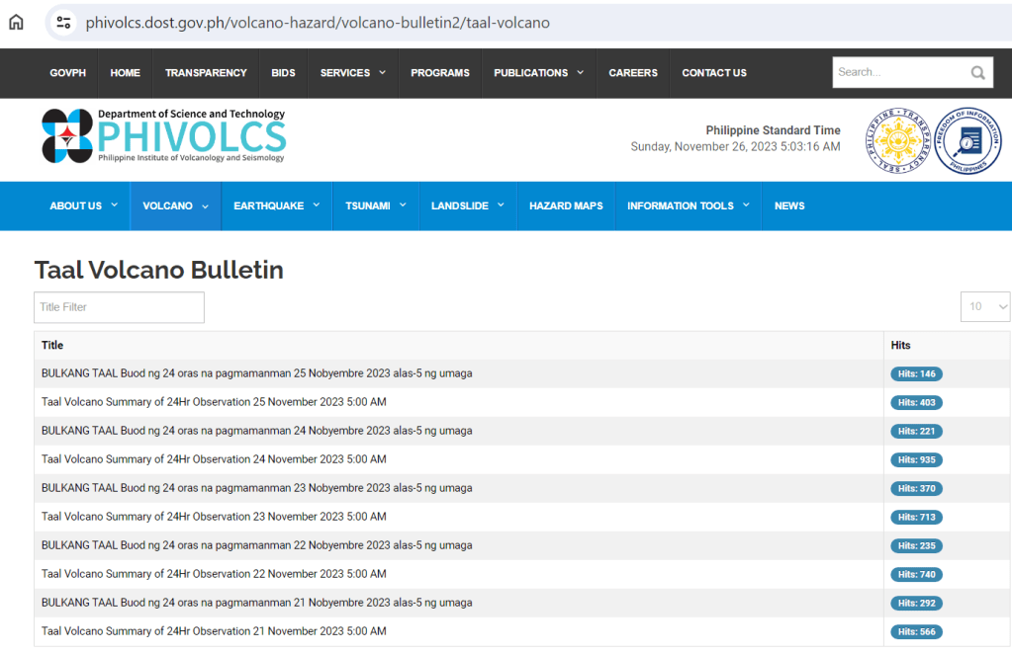Screen dimensions: 1012x654
Task: Open the Freedom of Information badge
Action: click(966, 140)
